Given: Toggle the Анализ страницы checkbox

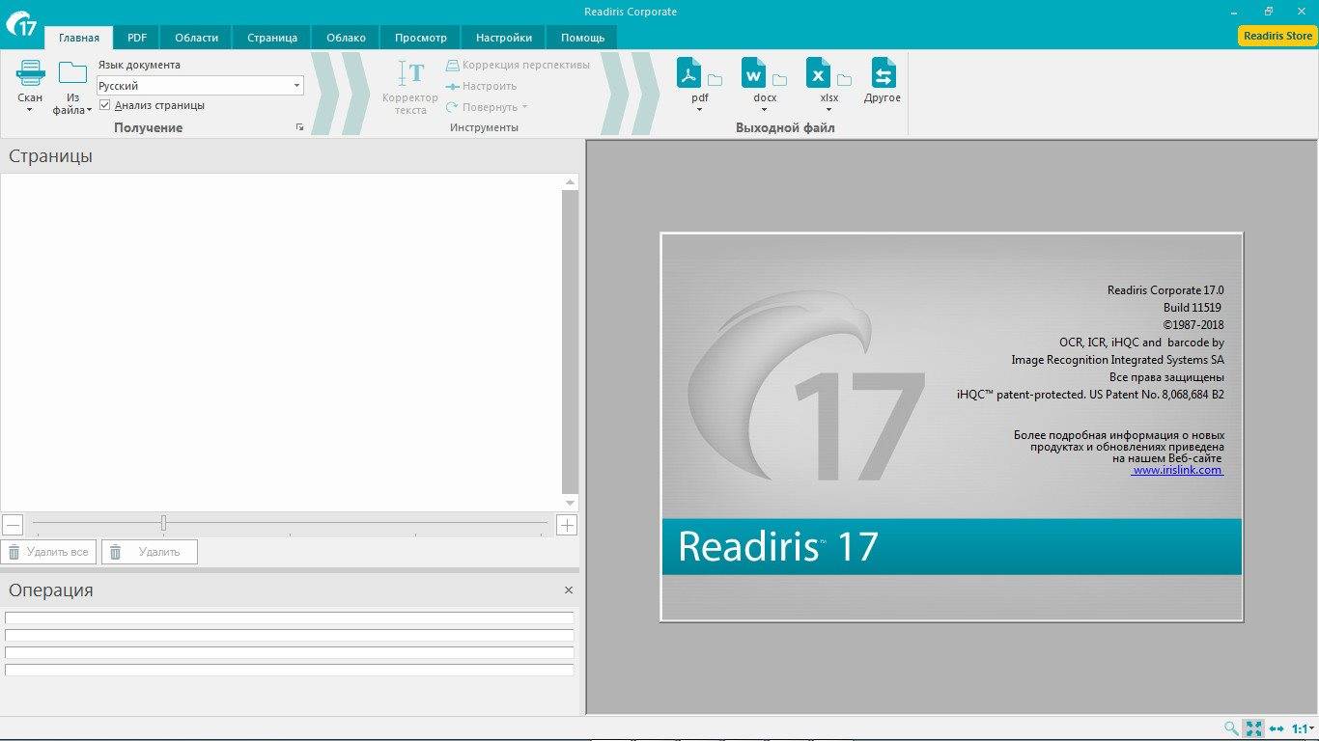Looking at the screenshot, I should (x=105, y=105).
